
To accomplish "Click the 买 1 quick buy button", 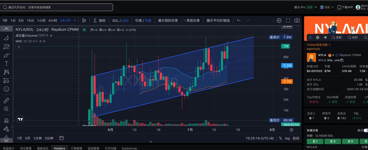I will (x=315, y=141).
